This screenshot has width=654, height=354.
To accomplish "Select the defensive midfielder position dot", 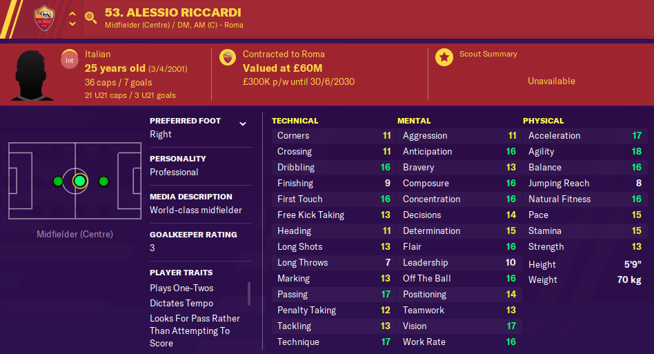I will tap(58, 181).
